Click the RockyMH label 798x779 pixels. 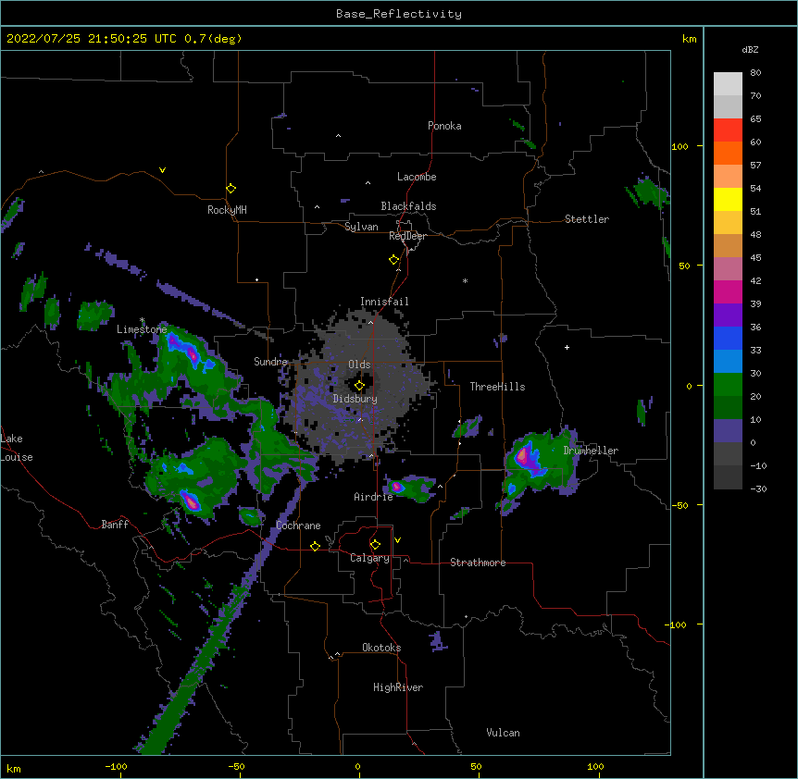[x=227, y=210]
